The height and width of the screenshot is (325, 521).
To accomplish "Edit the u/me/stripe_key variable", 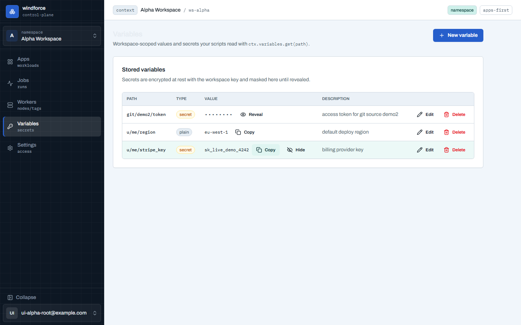I will tap(425, 150).
